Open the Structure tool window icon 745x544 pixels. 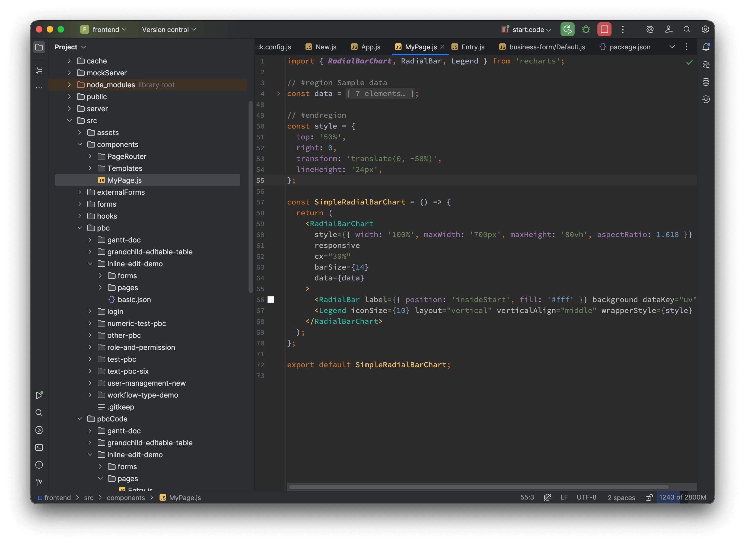39,71
